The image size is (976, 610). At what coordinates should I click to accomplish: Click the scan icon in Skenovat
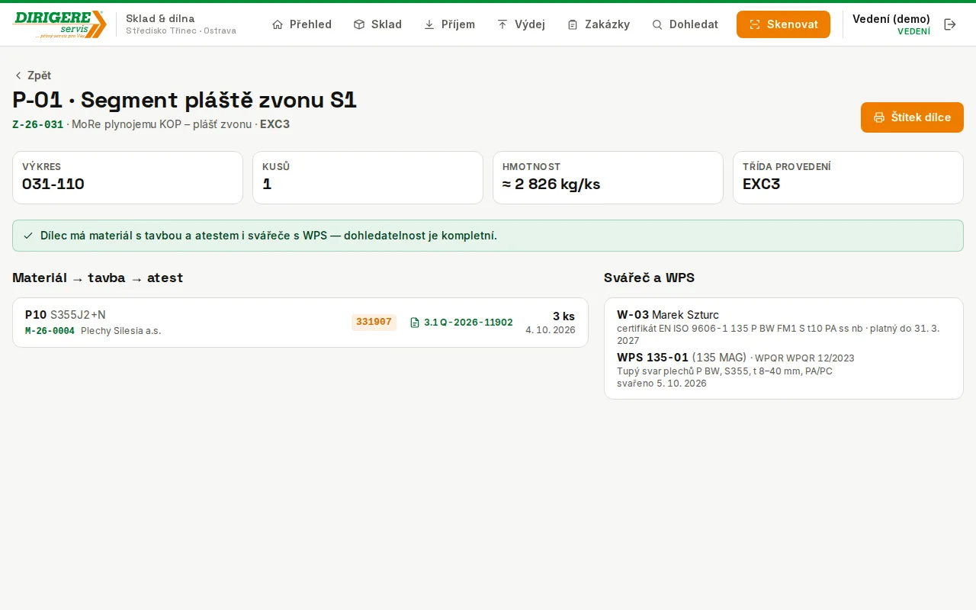pyautogui.click(x=755, y=24)
